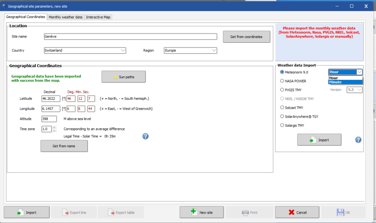Screen dimensions: 376x223
Task: Select the PVGIS TMY radio option
Action: [x=282, y=90]
